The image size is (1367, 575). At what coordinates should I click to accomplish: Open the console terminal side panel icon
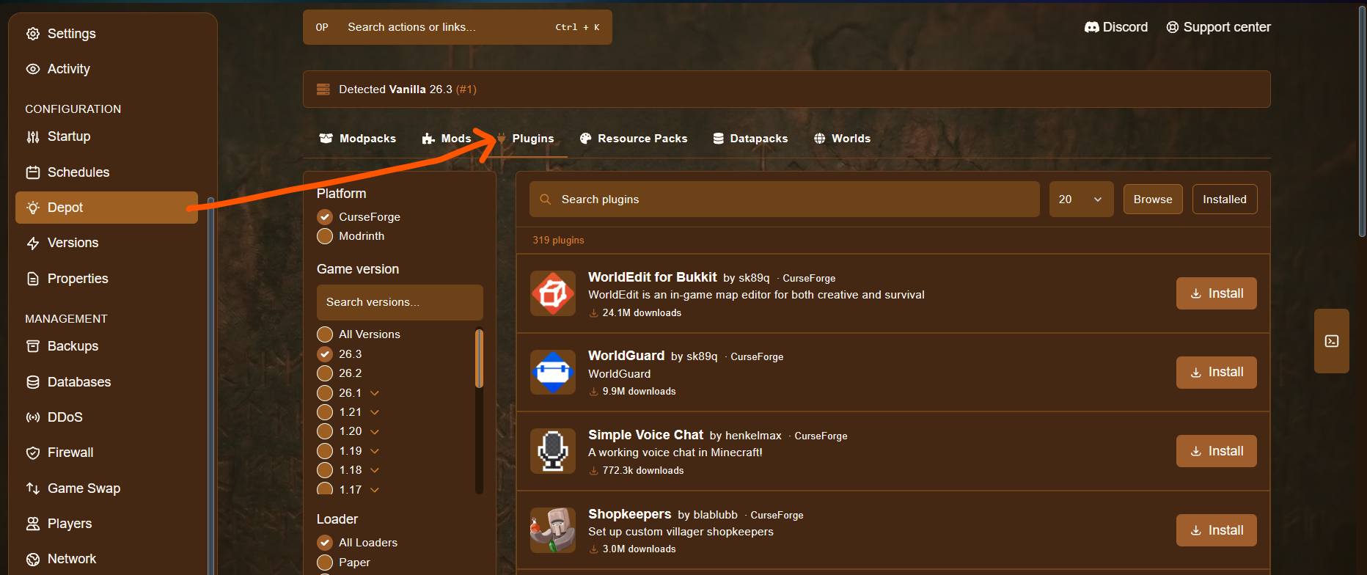click(x=1332, y=341)
